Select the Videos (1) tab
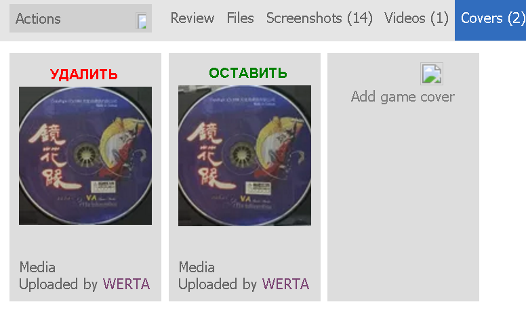This screenshot has width=526, height=321. click(x=416, y=18)
